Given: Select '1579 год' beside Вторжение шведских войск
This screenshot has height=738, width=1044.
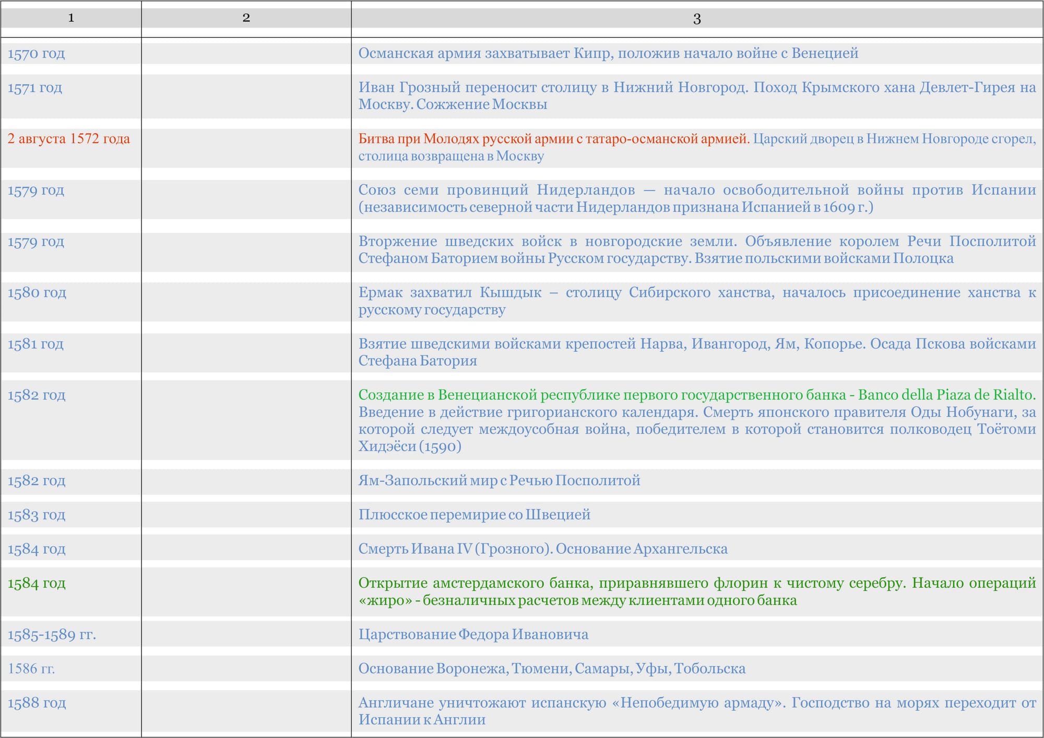Looking at the screenshot, I should click(36, 242).
